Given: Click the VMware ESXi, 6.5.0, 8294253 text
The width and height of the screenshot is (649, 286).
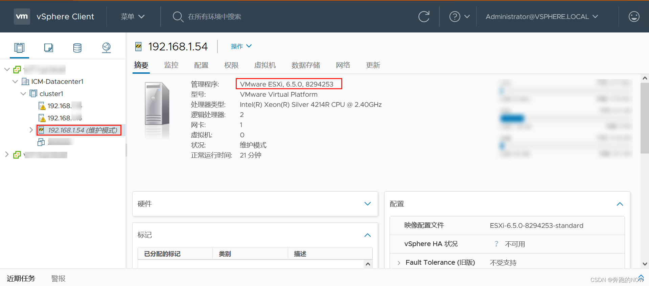Looking at the screenshot, I should click(286, 84).
